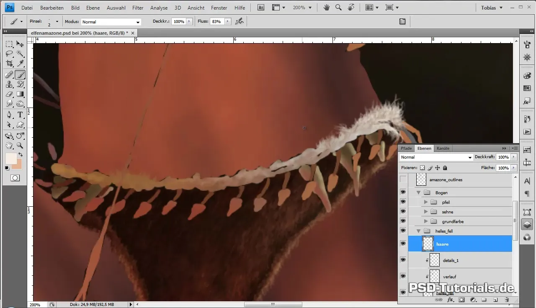This screenshot has height=308, width=536.
Task: Select the Crop tool
Action: click(x=9, y=63)
